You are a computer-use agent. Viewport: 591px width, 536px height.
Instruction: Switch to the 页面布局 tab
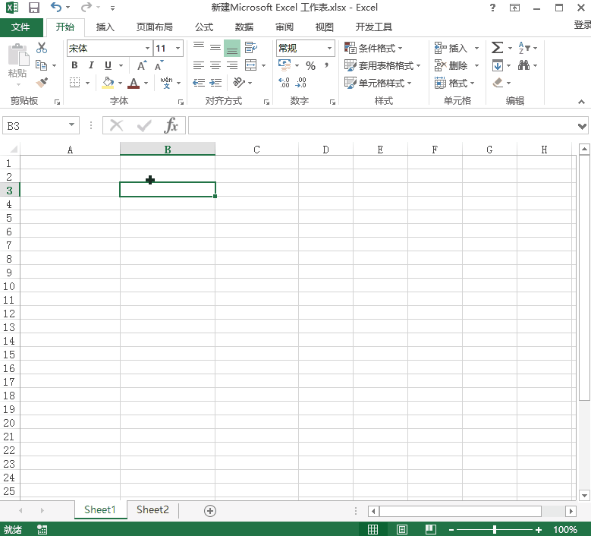pos(154,27)
